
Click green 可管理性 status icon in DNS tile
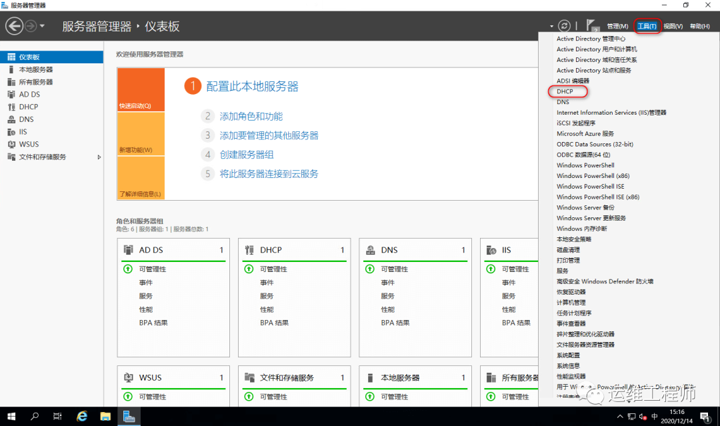[369, 269]
